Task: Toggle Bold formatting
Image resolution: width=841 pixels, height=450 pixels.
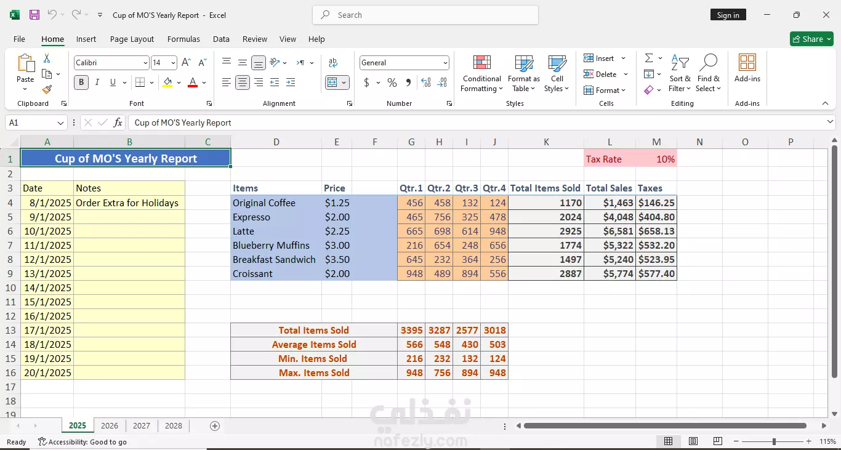Action: coord(81,82)
